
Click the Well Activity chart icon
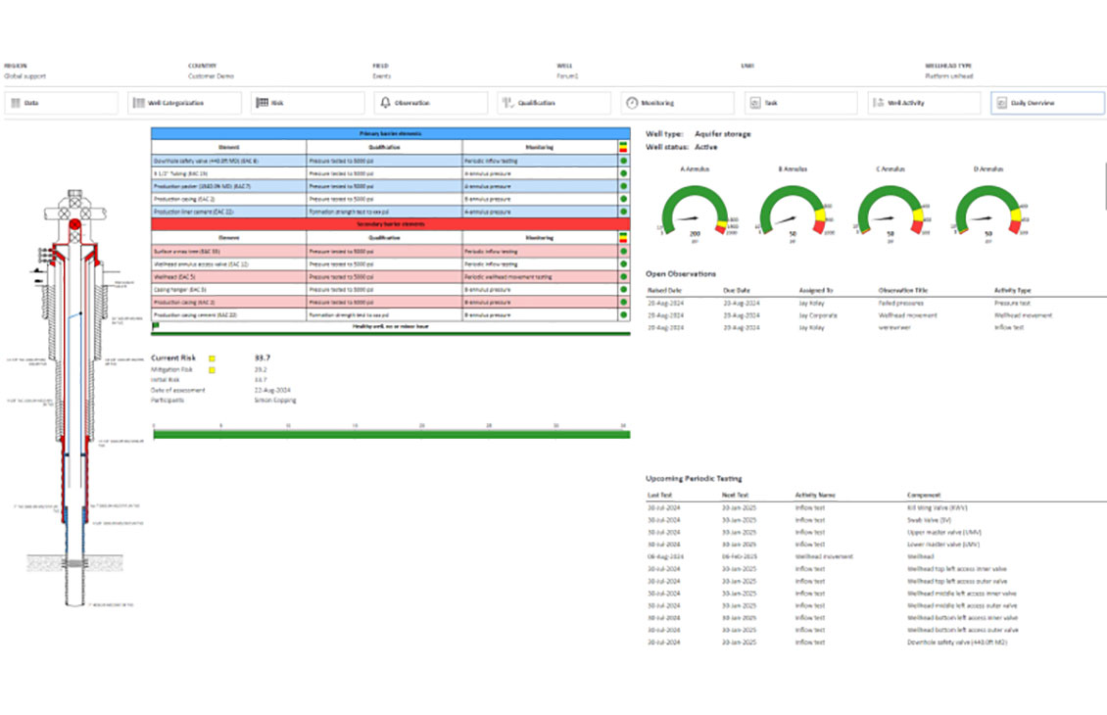click(x=879, y=103)
